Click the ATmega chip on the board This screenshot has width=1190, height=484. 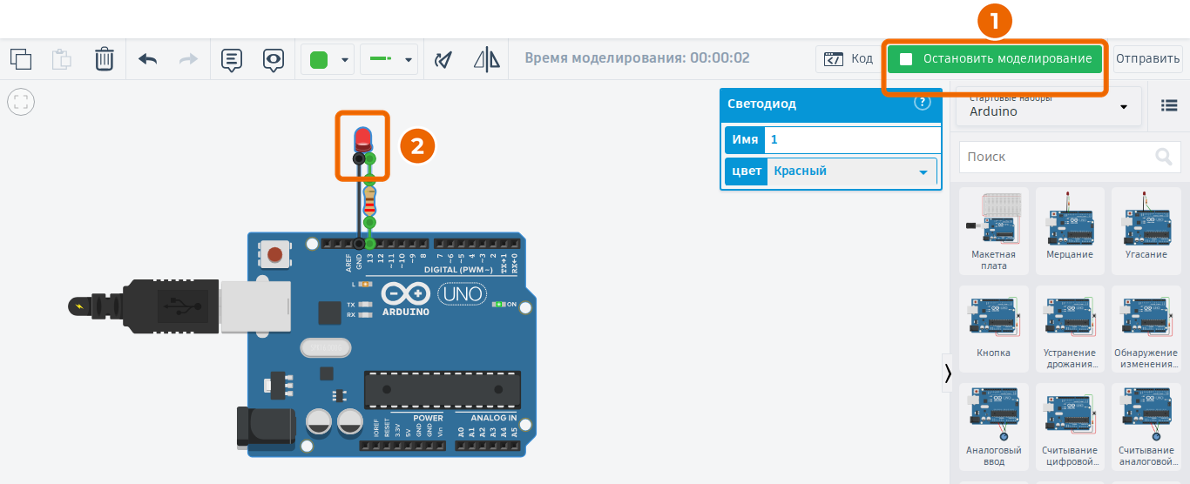[442, 388]
